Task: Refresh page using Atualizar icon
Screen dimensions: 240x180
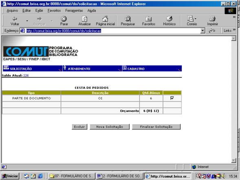Action: click(84, 19)
